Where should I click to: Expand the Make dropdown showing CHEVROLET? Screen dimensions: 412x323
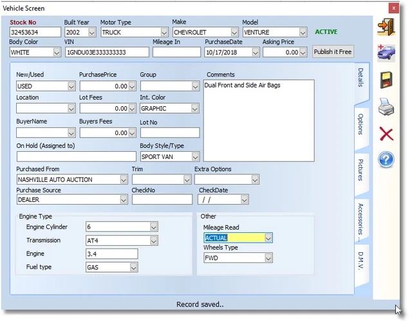point(233,32)
